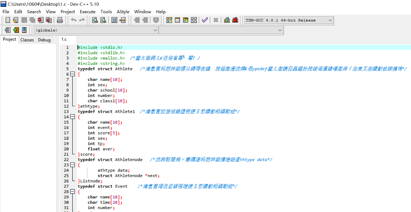Viewport: 411px width, 212px height.
Task: Open the Execute menu
Action: [x=88, y=12]
